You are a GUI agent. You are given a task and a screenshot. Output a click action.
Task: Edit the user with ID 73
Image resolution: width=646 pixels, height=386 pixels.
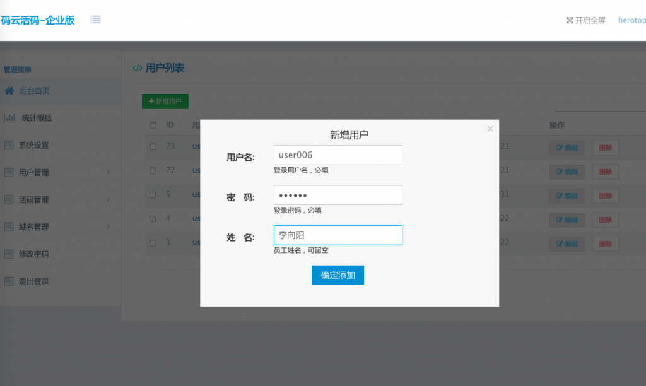[x=567, y=148]
